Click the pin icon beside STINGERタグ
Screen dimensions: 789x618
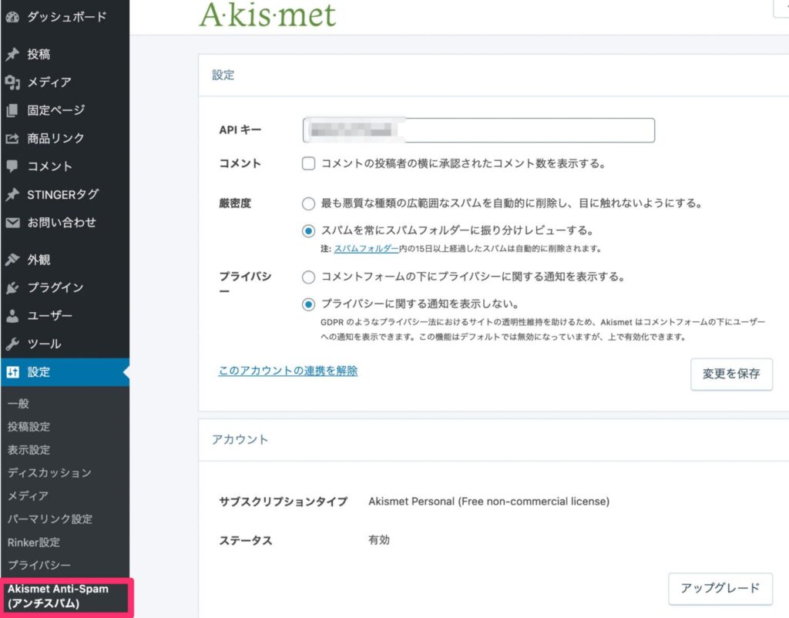click(x=12, y=194)
